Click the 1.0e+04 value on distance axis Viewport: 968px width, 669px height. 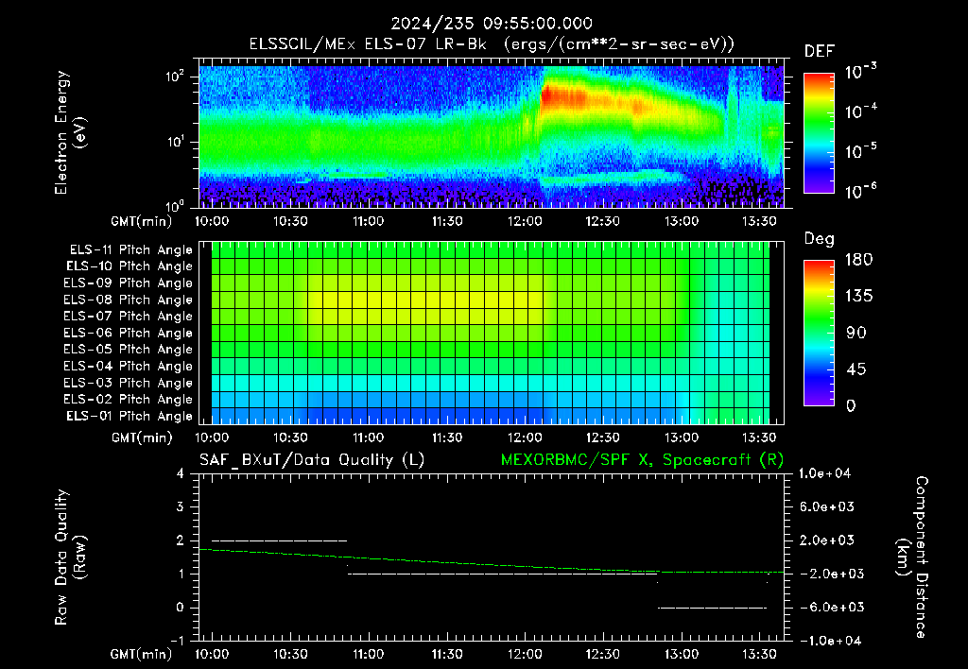pos(824,473)
